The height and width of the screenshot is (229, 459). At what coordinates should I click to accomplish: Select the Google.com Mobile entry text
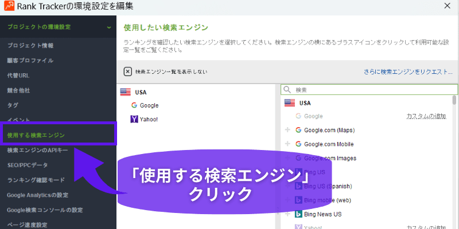tap(329, 144)
